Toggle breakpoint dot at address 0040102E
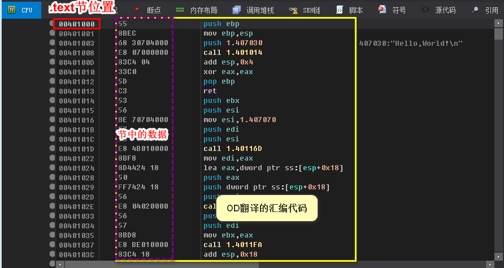Image resolution: width=504 pixels, height=268 pixels. (x=52, y=206)
